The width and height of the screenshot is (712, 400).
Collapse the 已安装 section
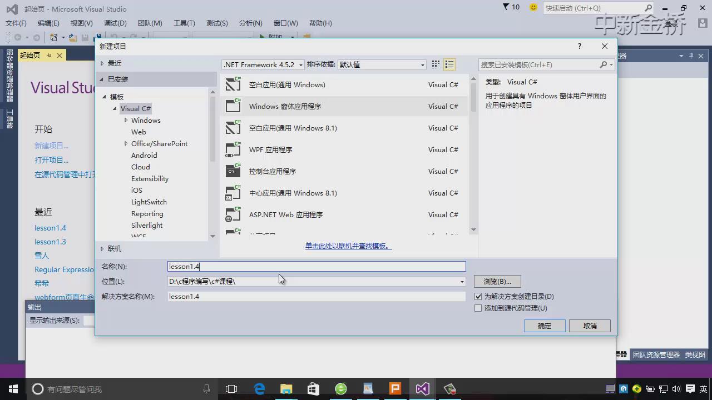click(x=102, y=79)
